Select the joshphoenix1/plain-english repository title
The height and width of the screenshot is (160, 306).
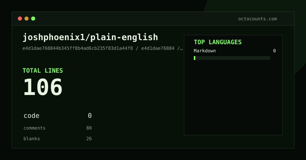pyautogui.click(x=90, y=37)
